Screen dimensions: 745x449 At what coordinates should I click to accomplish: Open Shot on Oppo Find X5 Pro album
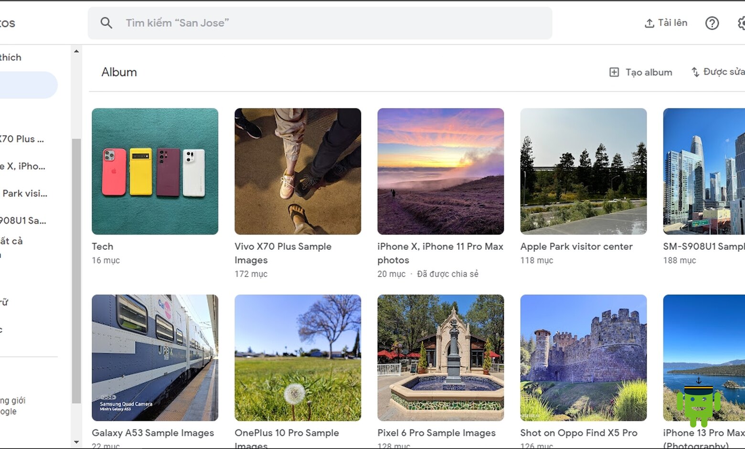pyautogui.click(x=583, y=357)
